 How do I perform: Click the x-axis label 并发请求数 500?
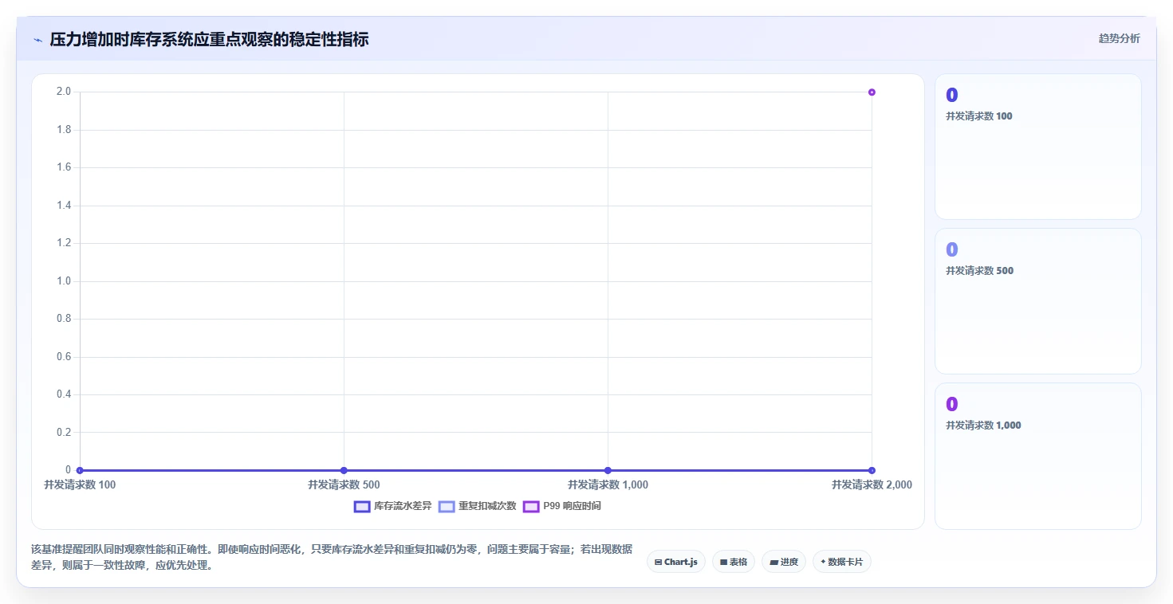point(344,484)
